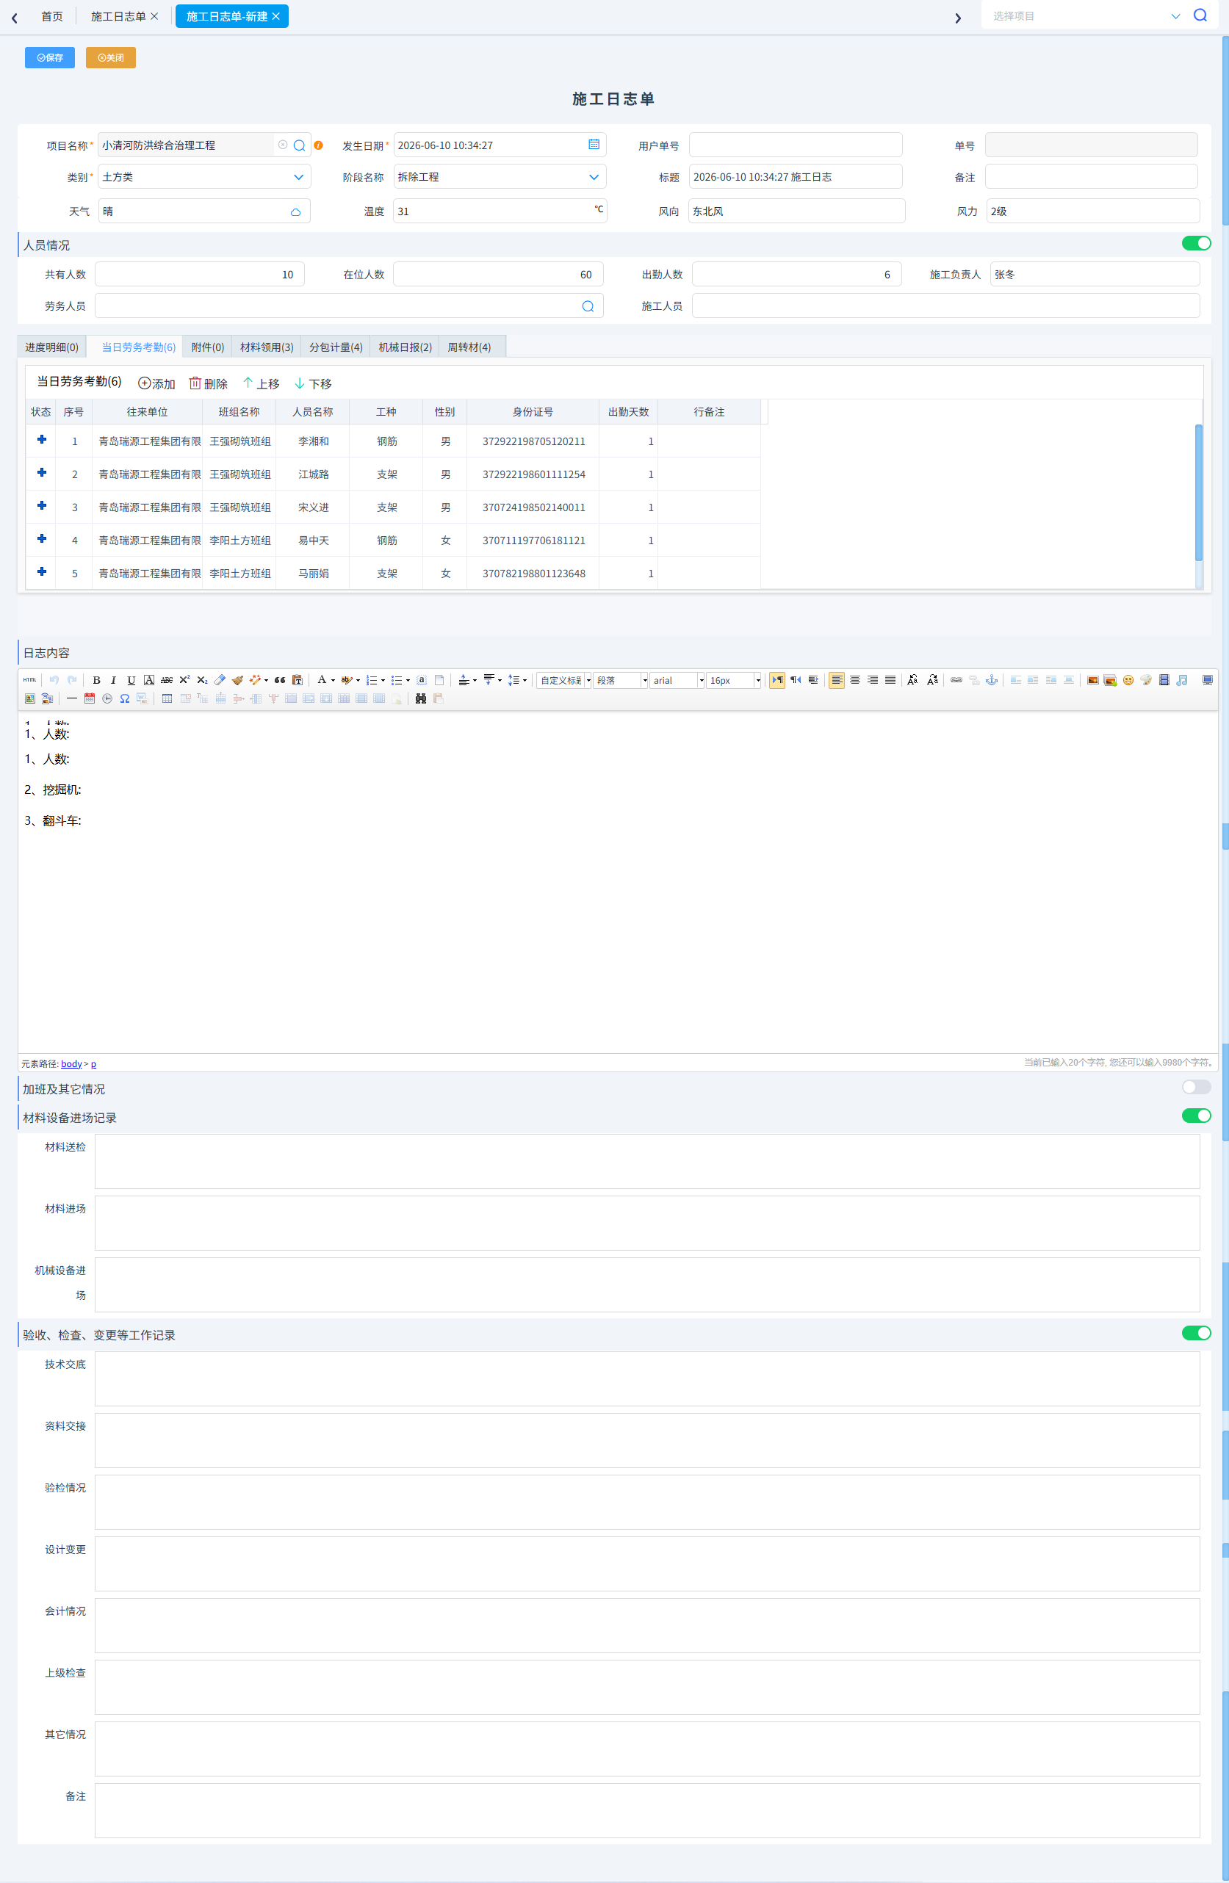Image resolution: width=1229 pixels, height=1883 pixels.
Task: Switch to the 进度明细(0) tab
Action: click(x=51, y=347)
